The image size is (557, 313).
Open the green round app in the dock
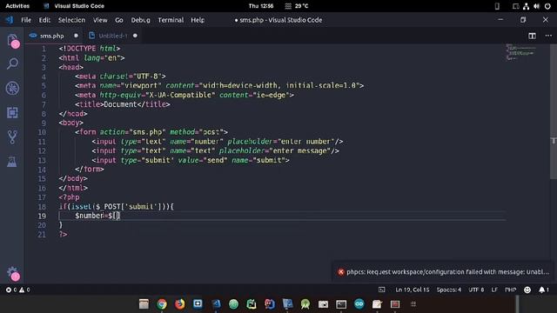pos(233,304)
